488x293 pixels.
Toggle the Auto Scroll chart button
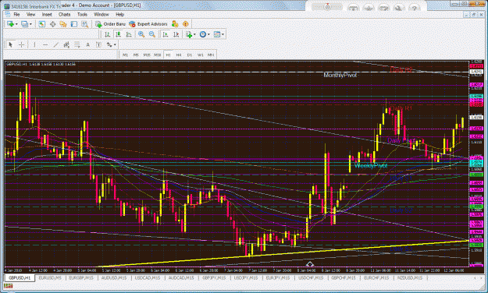tap(166, 34)
